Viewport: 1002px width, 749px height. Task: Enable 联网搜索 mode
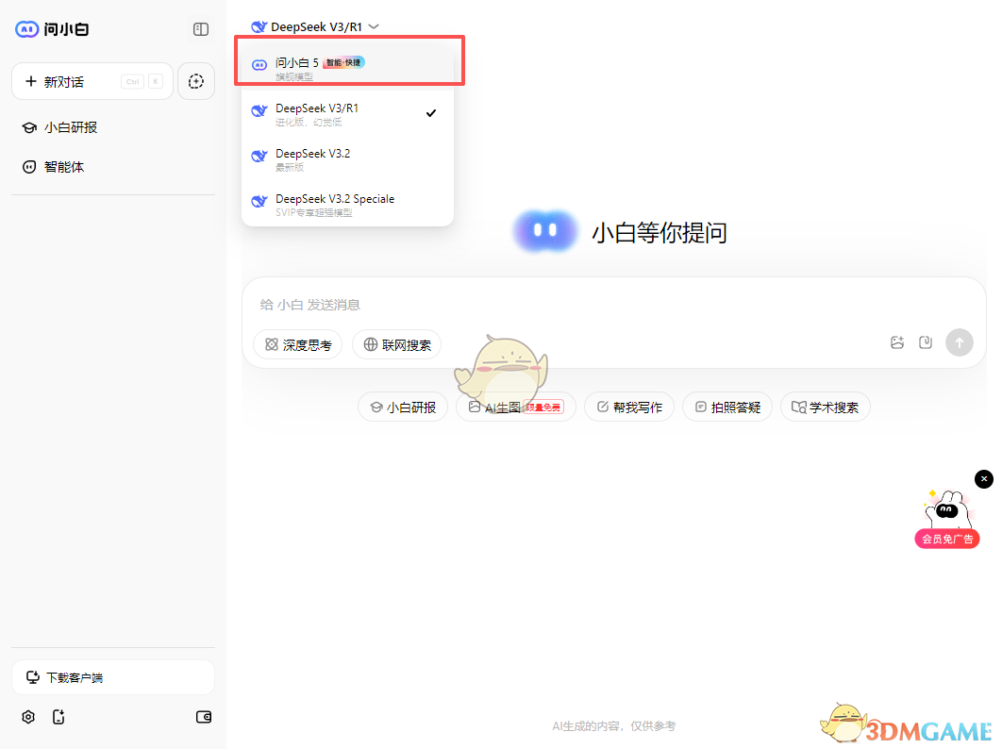(396, 344)
